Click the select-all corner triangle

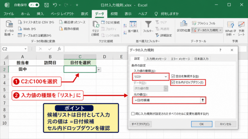6,57
